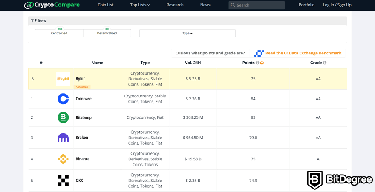Click Coinbase's 84 points value

tap(253, 99)
